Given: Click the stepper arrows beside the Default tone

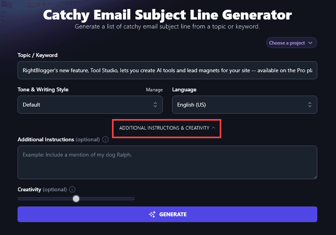Looking at the screenshot, I should [x=155, y=105].
